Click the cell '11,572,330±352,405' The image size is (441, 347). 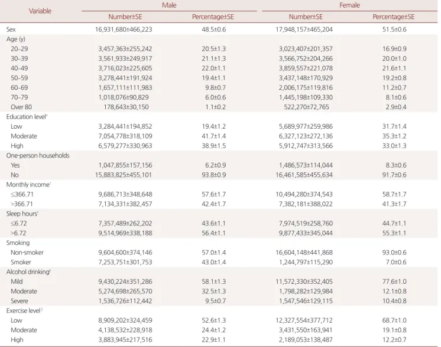tap(304, 281)
